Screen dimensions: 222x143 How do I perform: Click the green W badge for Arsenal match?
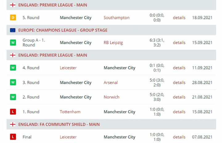click(x=13, y=82)
